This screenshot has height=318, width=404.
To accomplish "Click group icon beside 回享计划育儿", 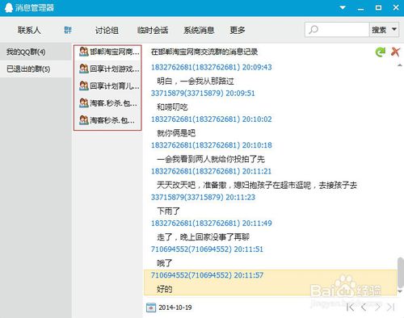I will [x=84, y=86].
